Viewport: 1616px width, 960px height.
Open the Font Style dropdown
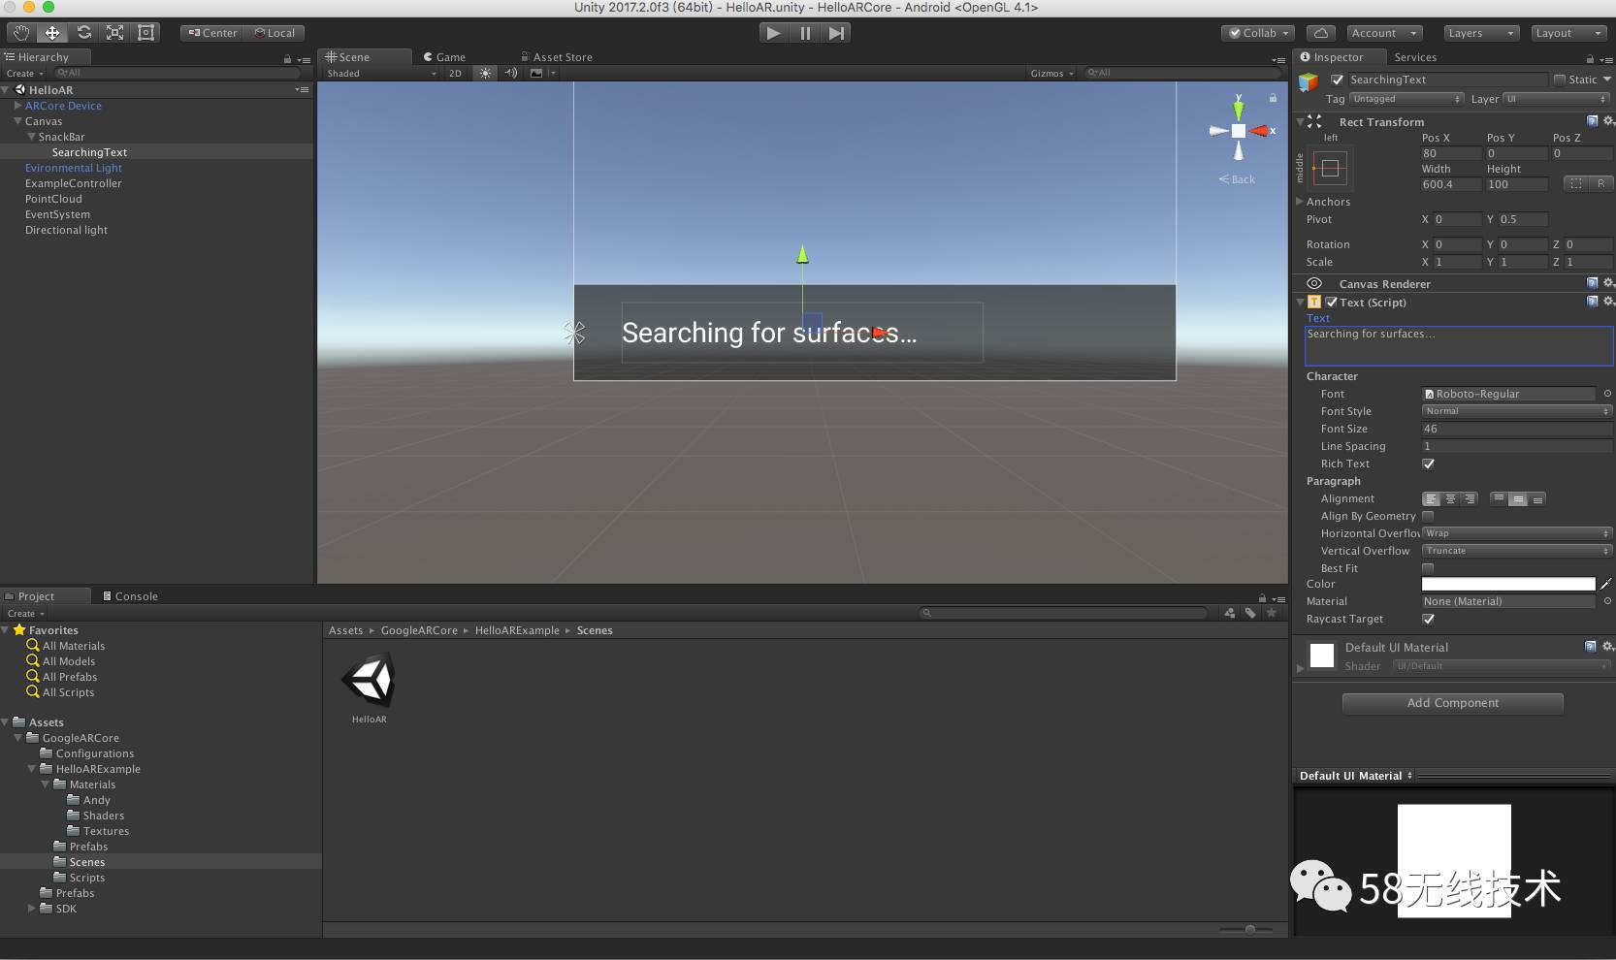point(1517,411)
